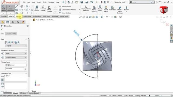Viewport: 173px width, 97px height.
Task: Open unit precision .12 (Document) dropdown
Action: tap(16, 57)
